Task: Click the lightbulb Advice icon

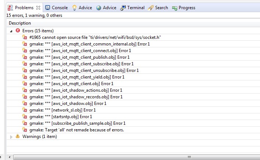Action: 74,8
